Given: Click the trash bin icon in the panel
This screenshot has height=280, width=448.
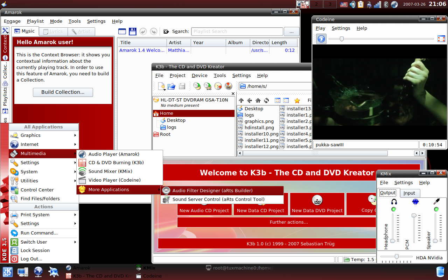Looking at the screenshot, I should (440, 272).
